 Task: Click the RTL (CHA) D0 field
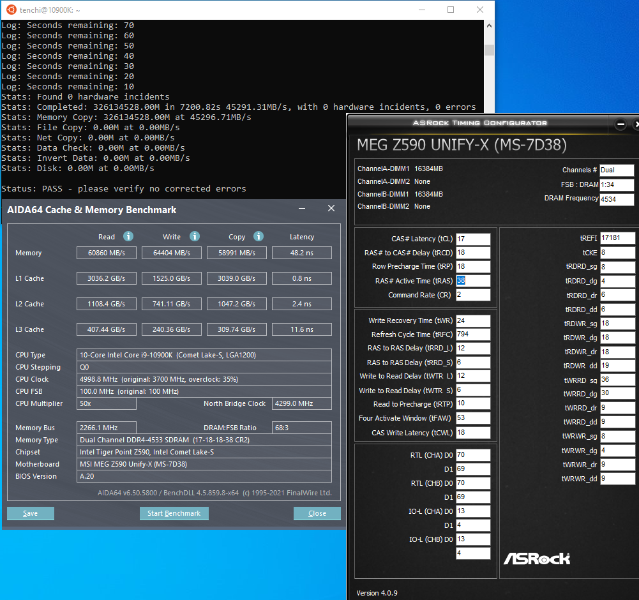tap(473, 455)
